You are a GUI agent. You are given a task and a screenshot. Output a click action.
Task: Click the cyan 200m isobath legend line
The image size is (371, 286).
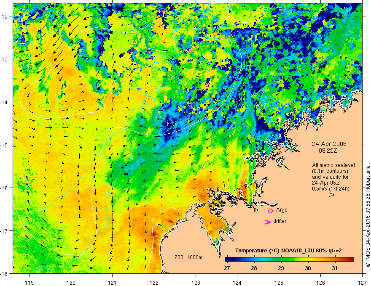(x=183, y=262)
